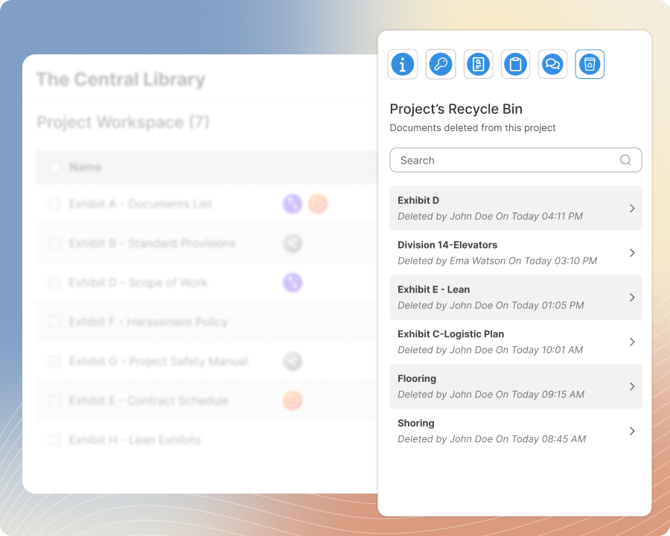Image resolution: width=670 pixels, height=536 pixels.
Task: Open the clipboard icon tab
Action: coord(515,65)
